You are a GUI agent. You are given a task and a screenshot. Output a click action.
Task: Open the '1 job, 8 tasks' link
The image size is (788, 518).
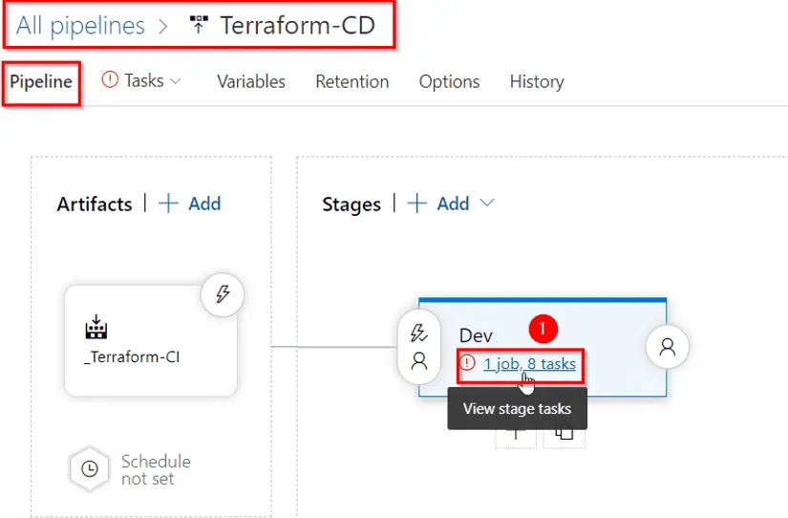pos(529,363)
